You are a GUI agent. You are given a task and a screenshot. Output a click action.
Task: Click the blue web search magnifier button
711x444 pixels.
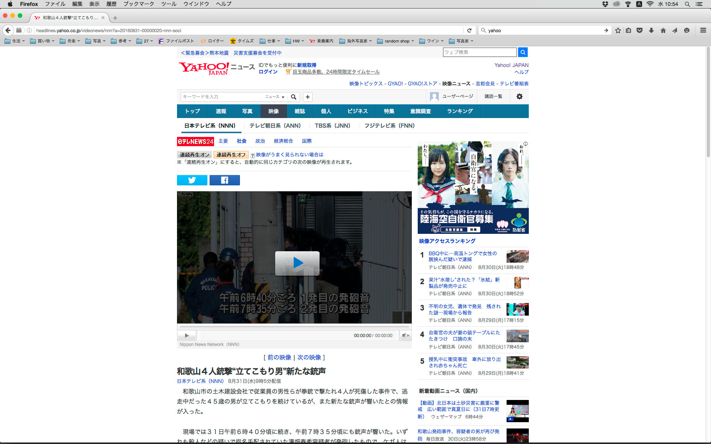pos(523,52)
